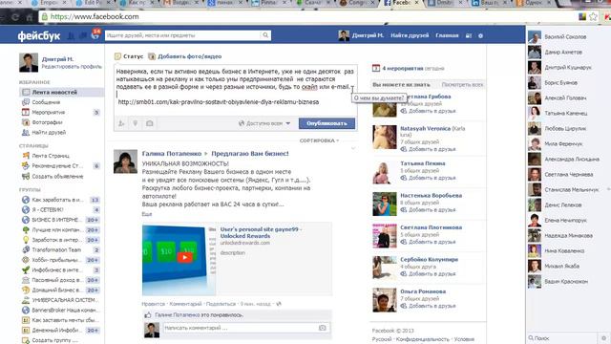Open User's personal site gayne99 link
This screenshot has width=611, height=344.
[261, 232]
